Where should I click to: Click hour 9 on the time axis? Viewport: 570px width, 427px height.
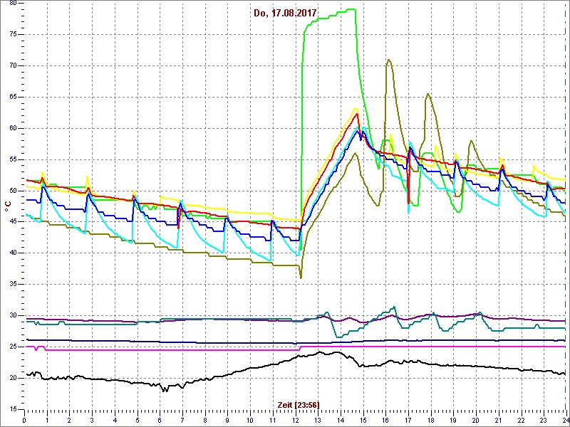(227, 419)
